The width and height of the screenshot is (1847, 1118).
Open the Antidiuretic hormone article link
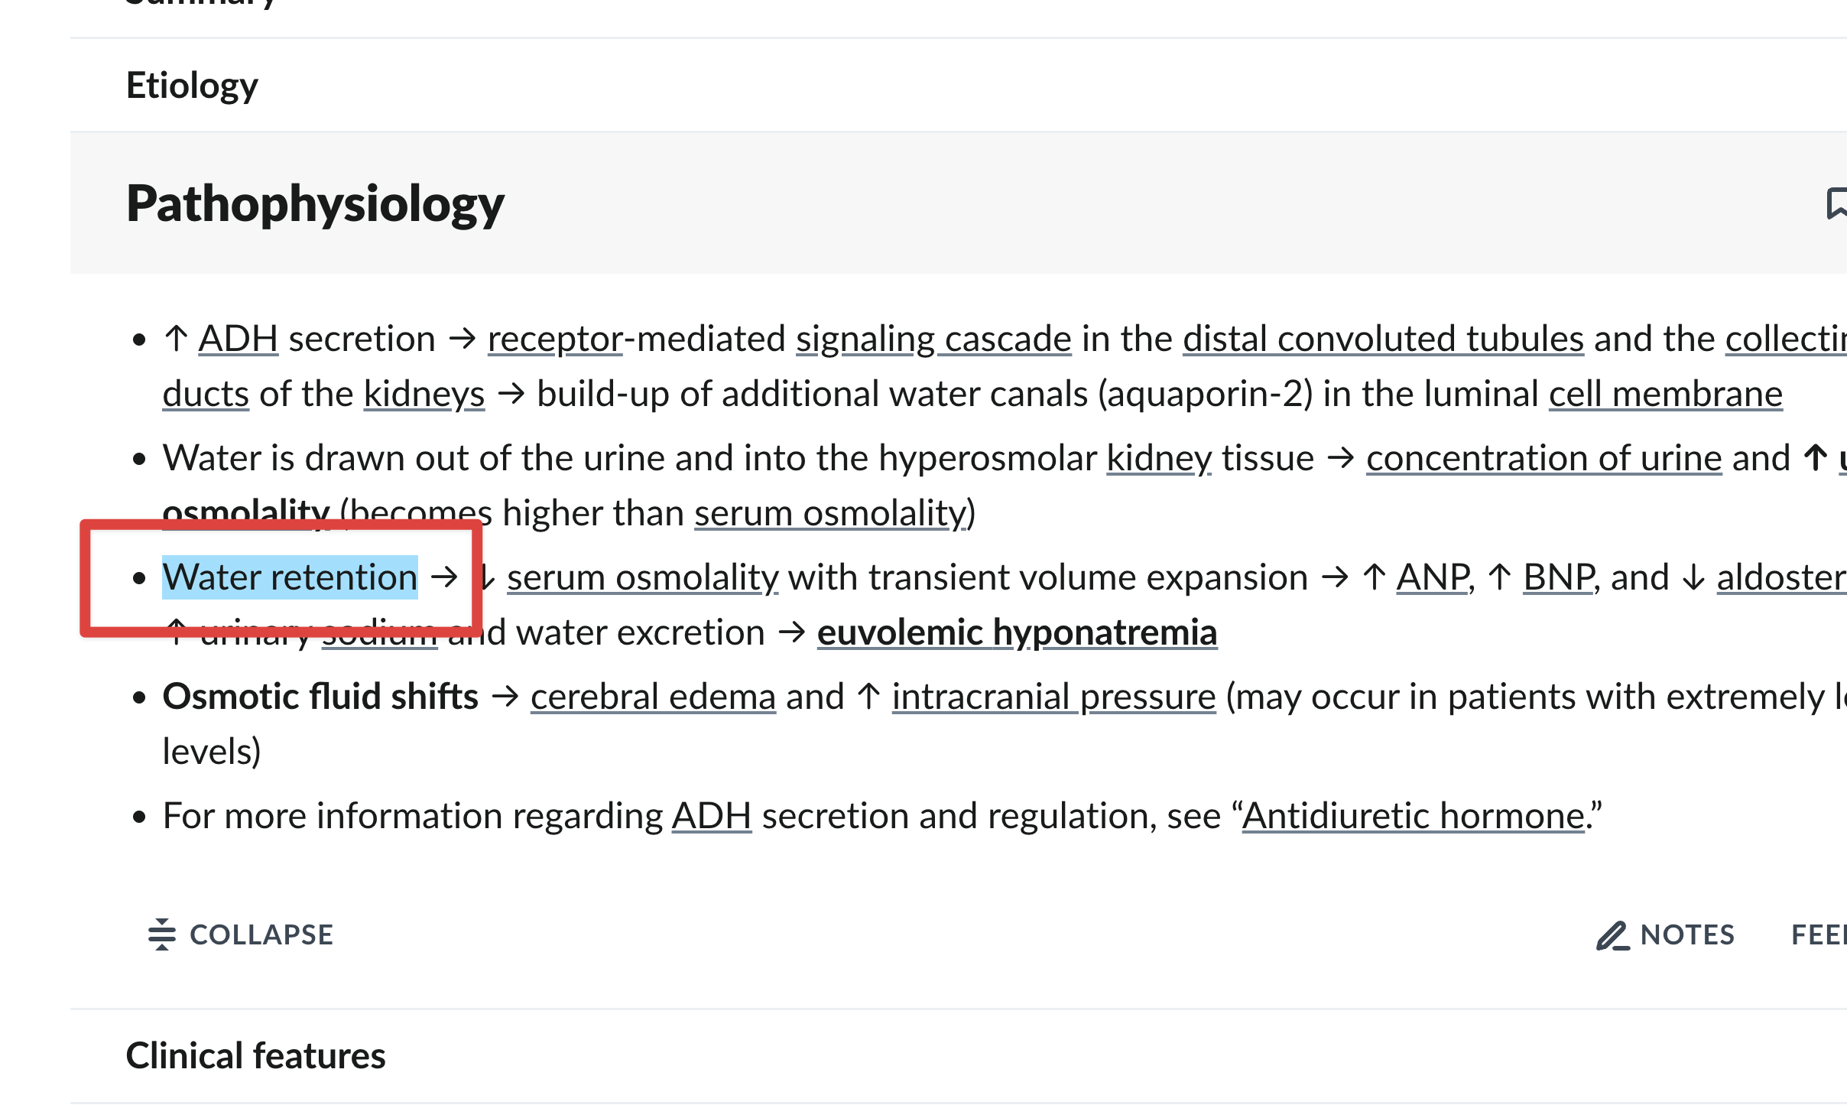[1414, 816]
